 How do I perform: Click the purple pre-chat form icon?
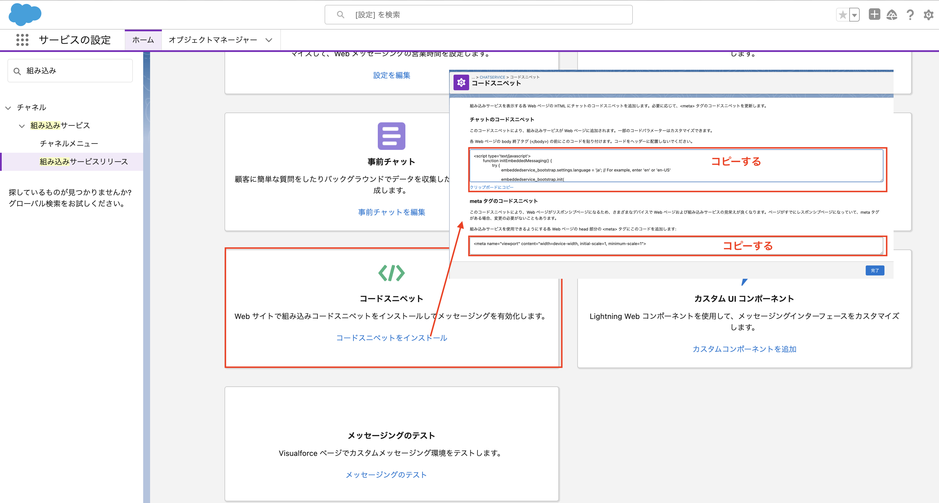click(392, 136)
